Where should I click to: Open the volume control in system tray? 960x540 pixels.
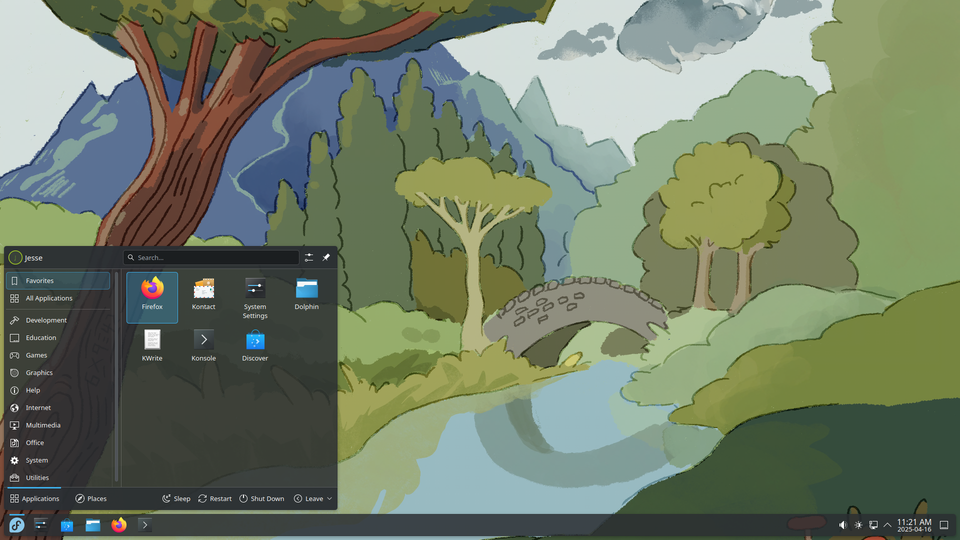click(x=843, y=525)
